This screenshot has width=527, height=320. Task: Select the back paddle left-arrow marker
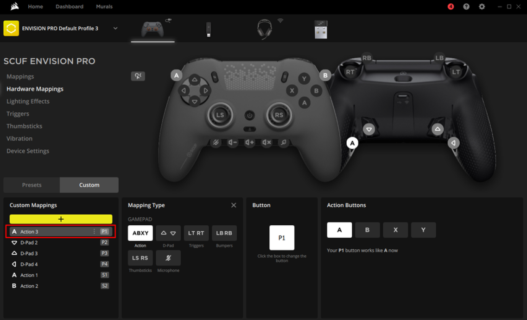tap(453, 143)
